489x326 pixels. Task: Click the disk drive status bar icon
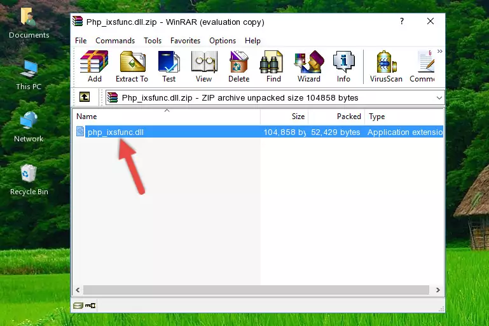[78, 306]
